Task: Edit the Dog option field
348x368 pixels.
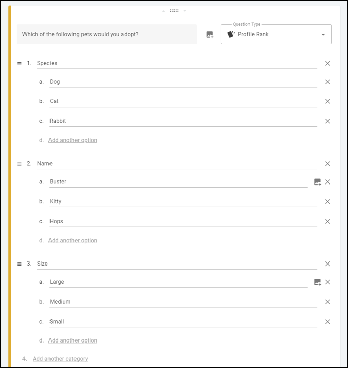Action: (x=183, y=82)
